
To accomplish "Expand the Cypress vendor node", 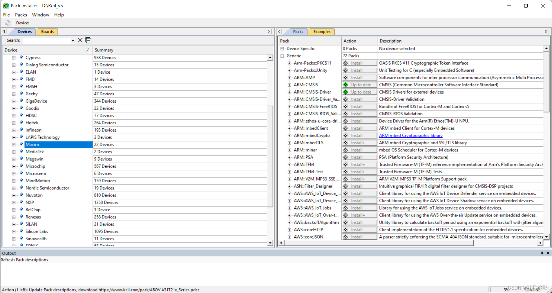I will click(x=14, y=58).
